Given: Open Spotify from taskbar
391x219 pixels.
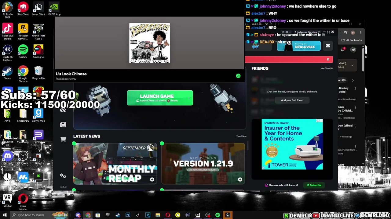Looking at the screenshot, I should pos(217,215).
